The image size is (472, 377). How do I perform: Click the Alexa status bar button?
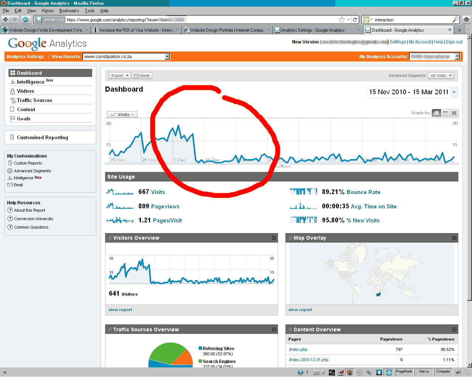(x=424, y=372)
